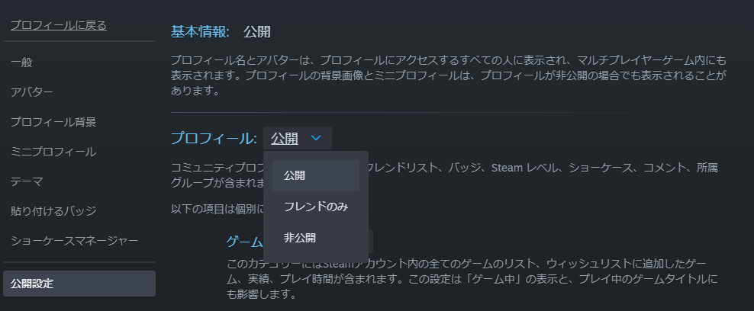This screenshot has height=311, width=754.
Task: Open the 一般 settings section
Action: coord(21,62)
